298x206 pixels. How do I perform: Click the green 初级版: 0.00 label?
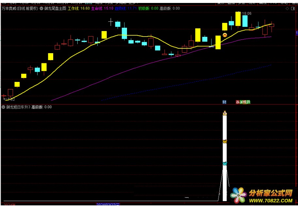pos(148,8)
